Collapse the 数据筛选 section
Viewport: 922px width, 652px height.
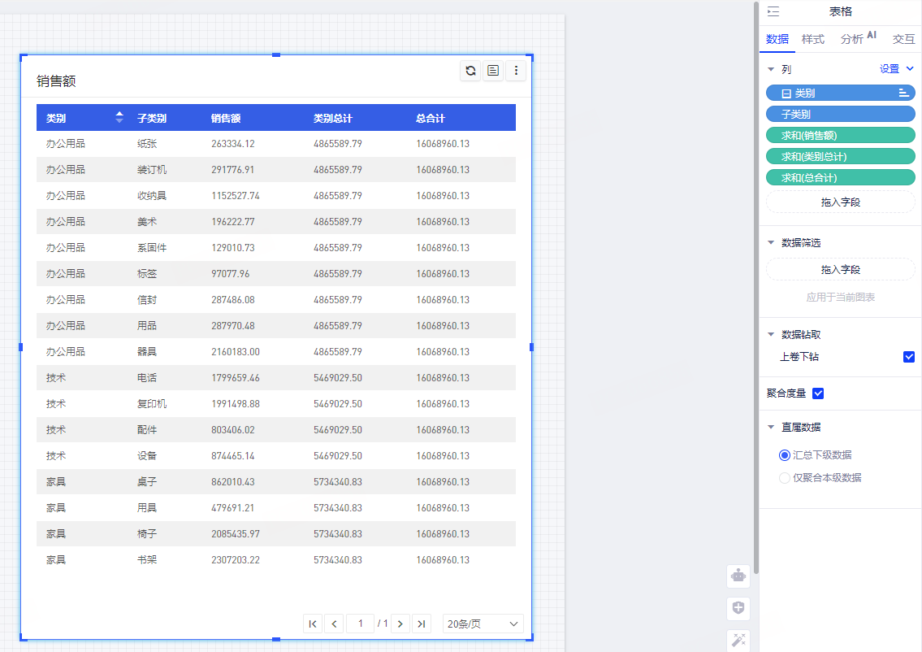[771, 243]
